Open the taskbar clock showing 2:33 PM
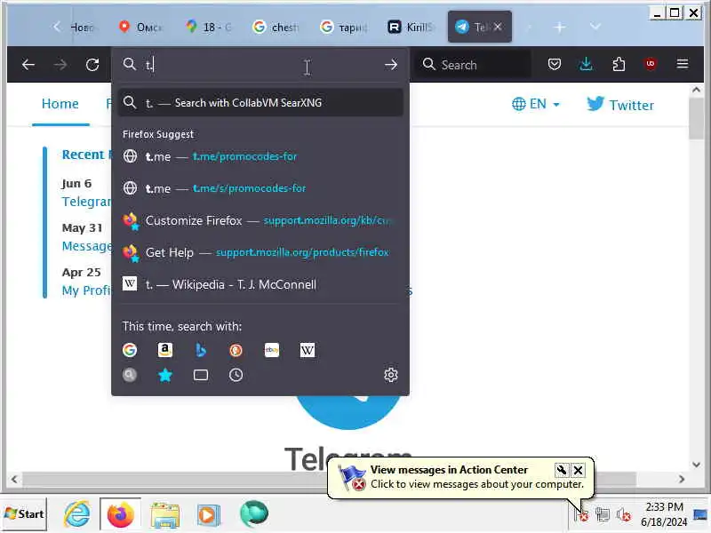 [664, 514]
